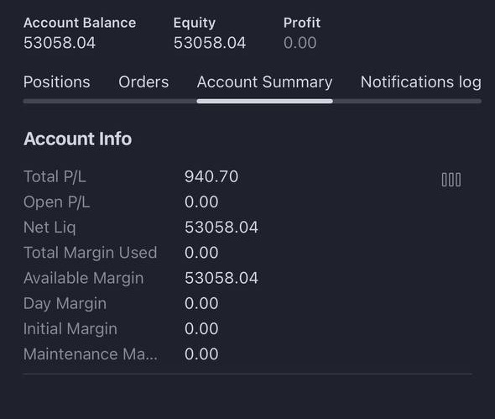
Task: Click the Equity value at top
Action: [210, 43]
